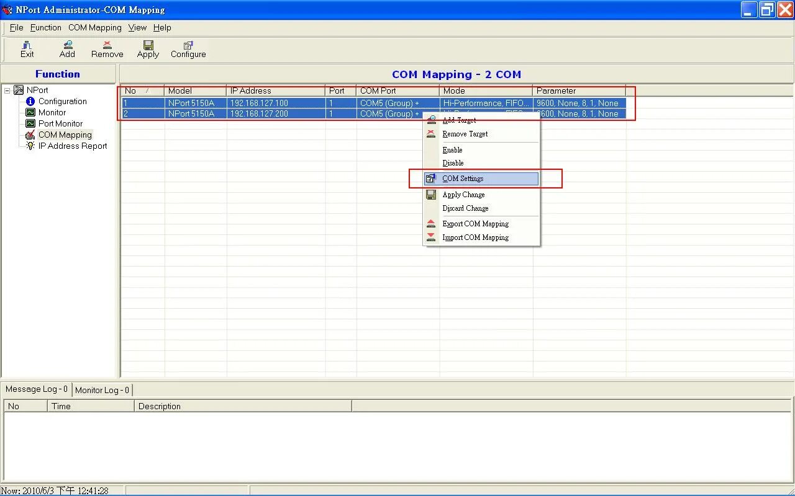Choose COM Settings from context menu
This screenshot has height=496, width=795.
tap(481, 179)
